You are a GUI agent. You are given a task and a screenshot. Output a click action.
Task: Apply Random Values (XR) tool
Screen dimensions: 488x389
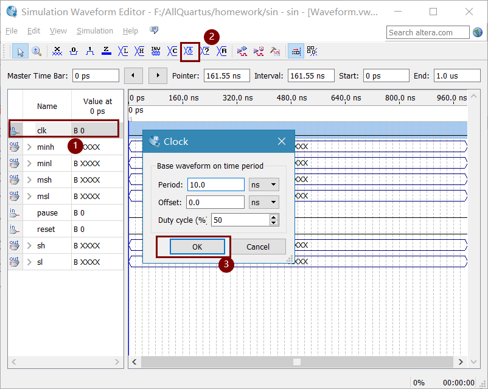click(x=221, y=51)
